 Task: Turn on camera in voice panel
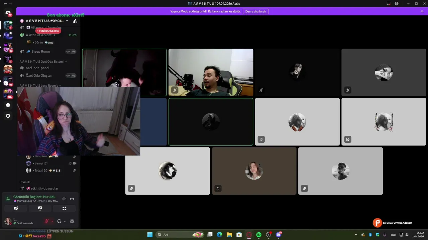[x=16, y=208]
